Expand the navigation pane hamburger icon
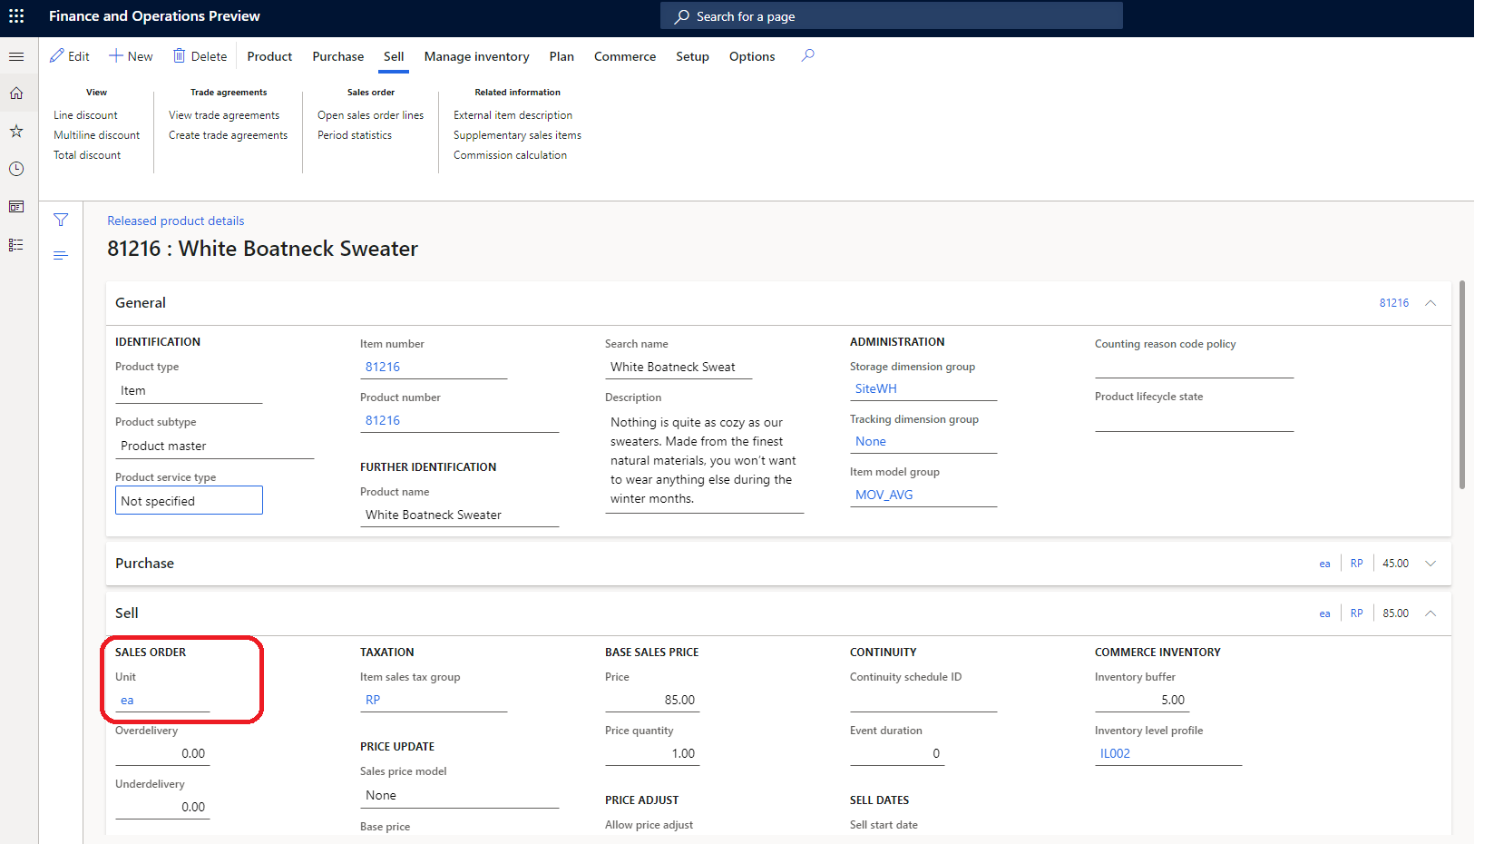The width and height of the screenshot is (1504, 844). pyautogui.click(x=16, y=56)
